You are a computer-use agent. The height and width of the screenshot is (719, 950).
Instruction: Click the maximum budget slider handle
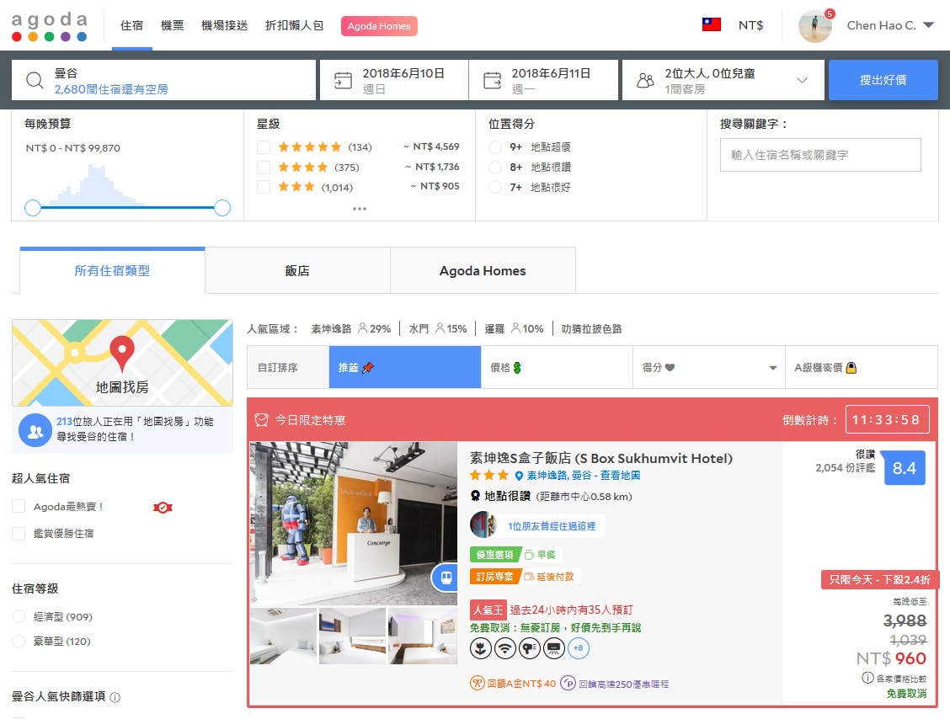coord(222,208)
